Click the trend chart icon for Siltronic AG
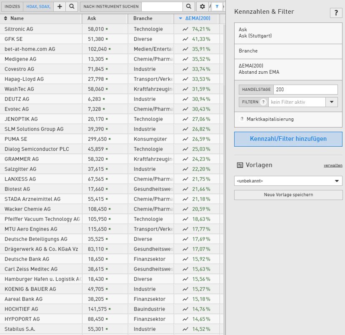The height and width of the screenshot is (335, 345). [x=185, y=29]
